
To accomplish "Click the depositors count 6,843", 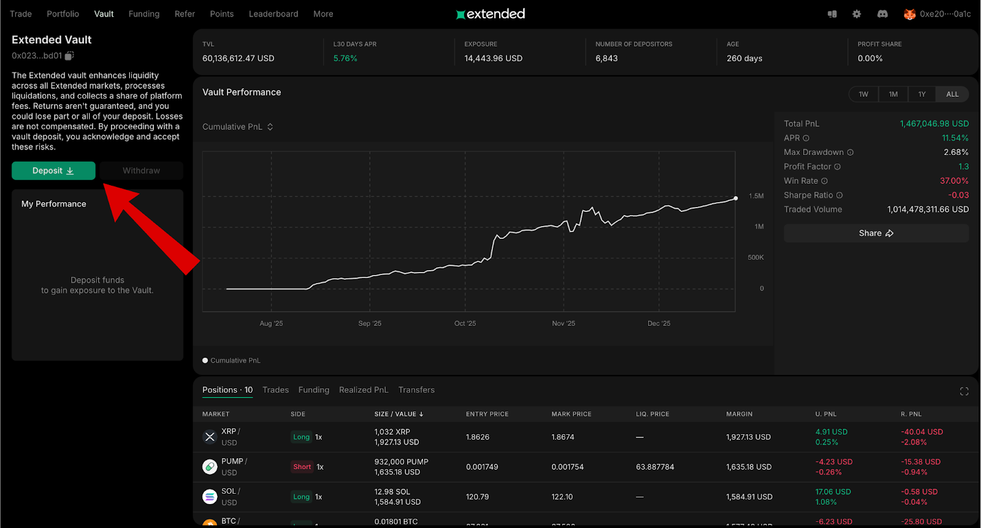I will pos(606,59).
